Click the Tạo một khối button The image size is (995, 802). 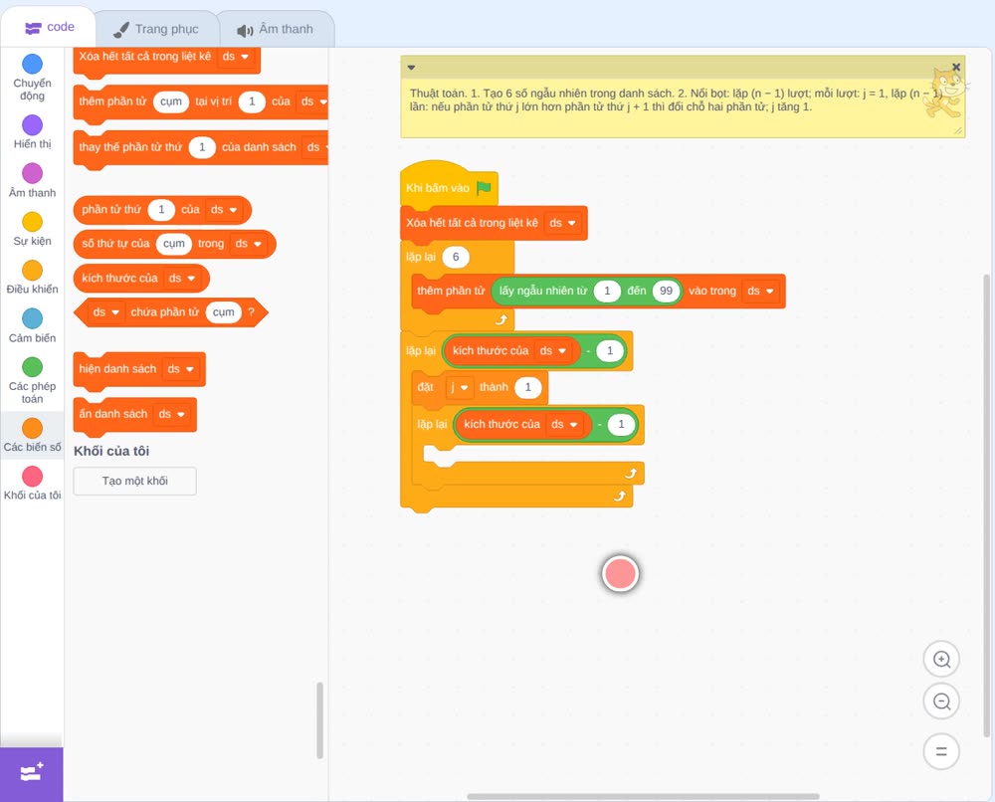point(135,481)
